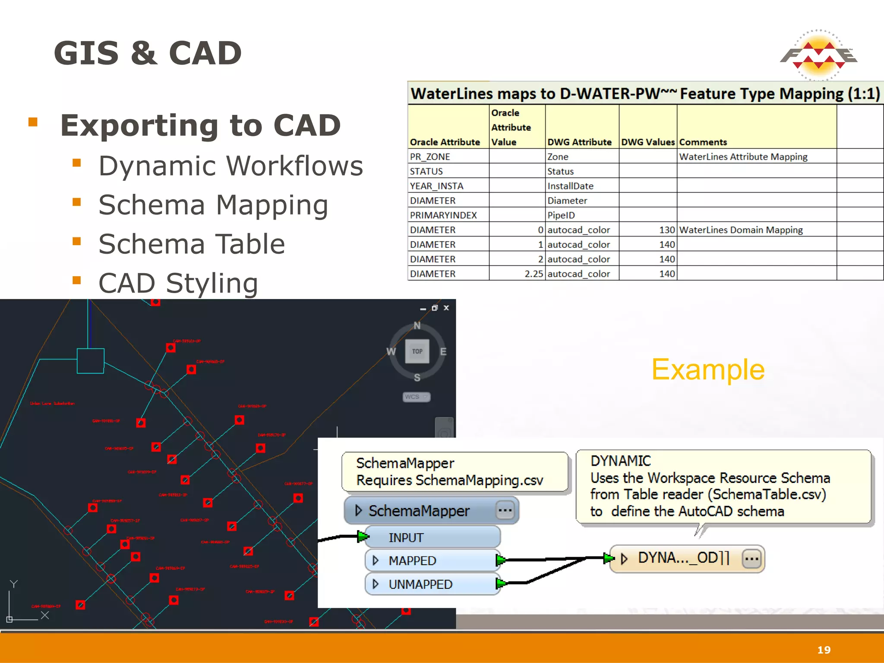Select the square structure outline in CAD drawing

point(90,361)
